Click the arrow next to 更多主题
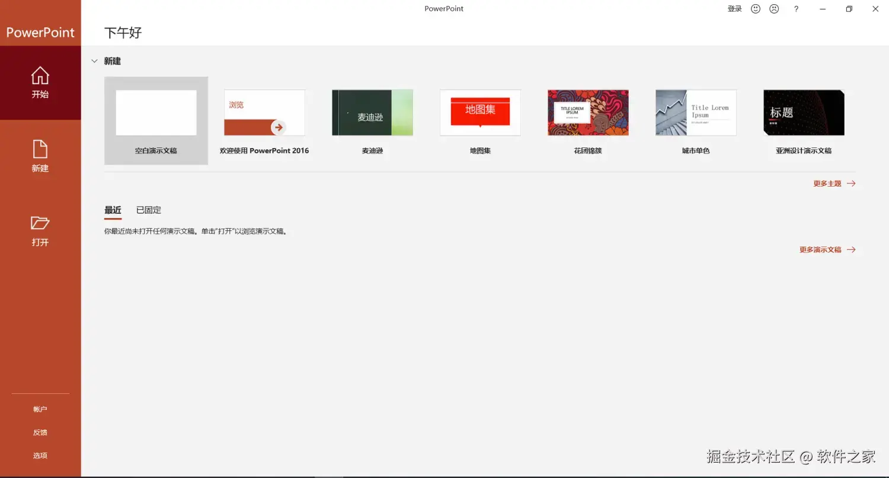 [x=851, y=184]
